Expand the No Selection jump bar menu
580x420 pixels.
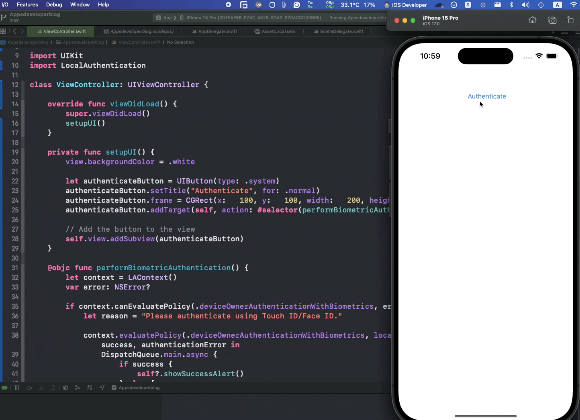point(180,42)
